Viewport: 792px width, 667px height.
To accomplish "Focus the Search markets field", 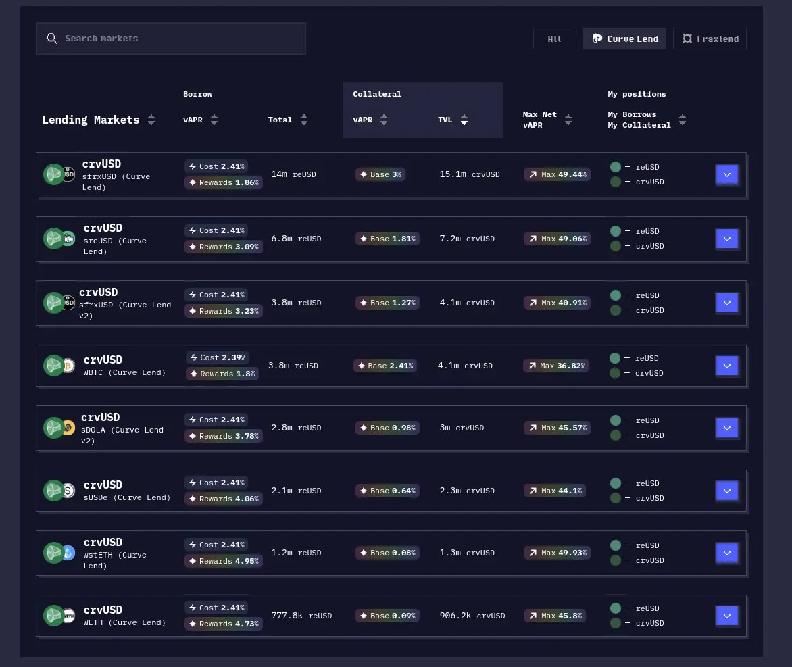I will pyautogui.click(x=171, y=39).
